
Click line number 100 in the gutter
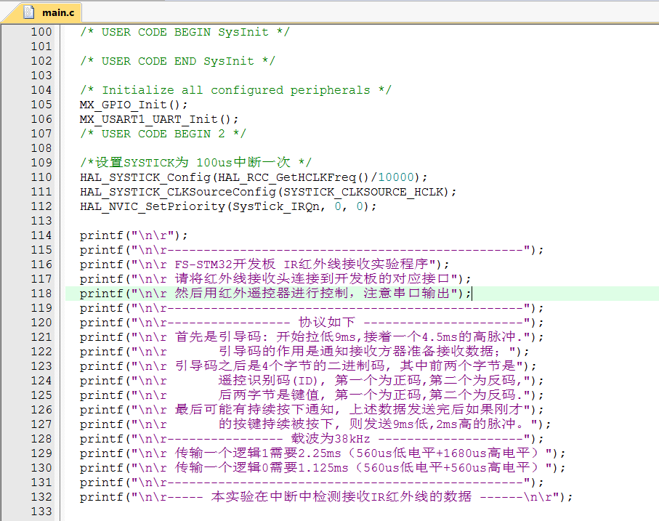point(41,32)
